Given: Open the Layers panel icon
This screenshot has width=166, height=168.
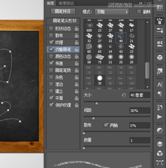Looking at the screenshot, I should click(x=160, y=144).
